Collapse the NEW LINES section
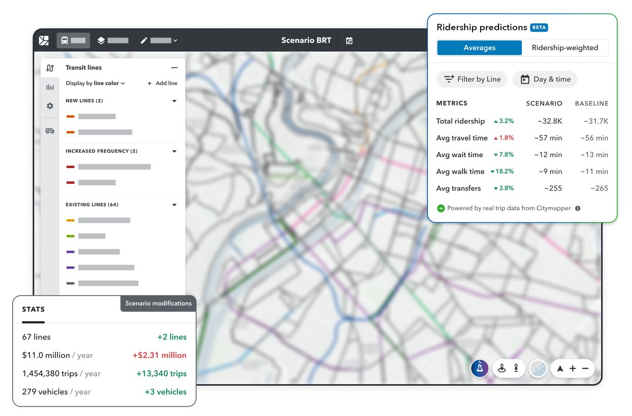This screenshot has height=416, width=632. [x=174, y=100]
